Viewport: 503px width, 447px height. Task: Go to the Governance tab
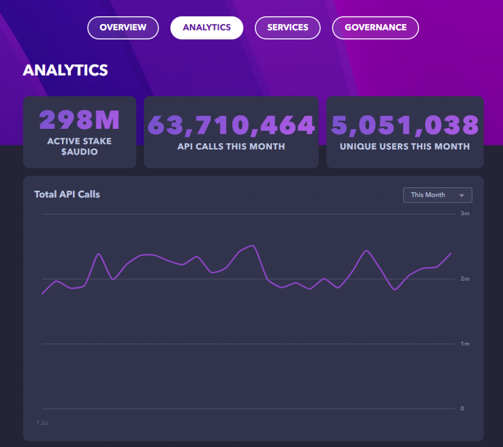coord(375,28)
